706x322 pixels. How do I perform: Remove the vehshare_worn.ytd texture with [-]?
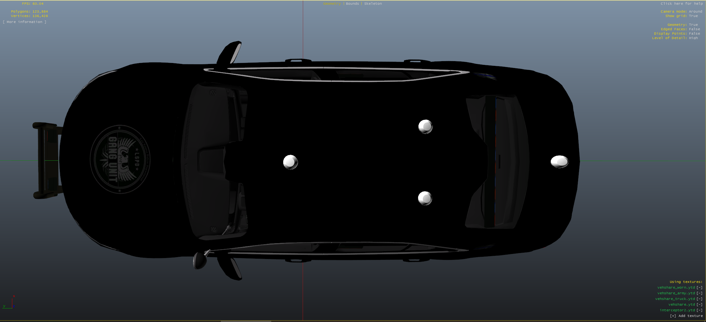pyautogui.click(x=699, y=287)
